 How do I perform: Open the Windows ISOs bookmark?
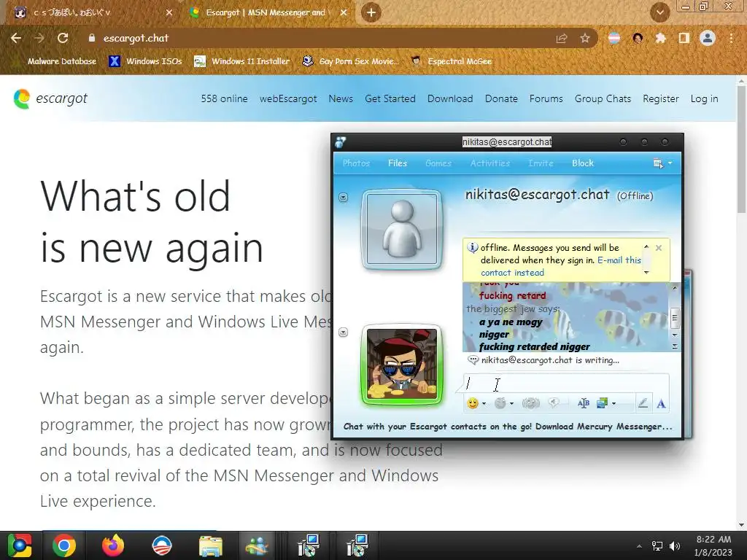coord(146,61)
